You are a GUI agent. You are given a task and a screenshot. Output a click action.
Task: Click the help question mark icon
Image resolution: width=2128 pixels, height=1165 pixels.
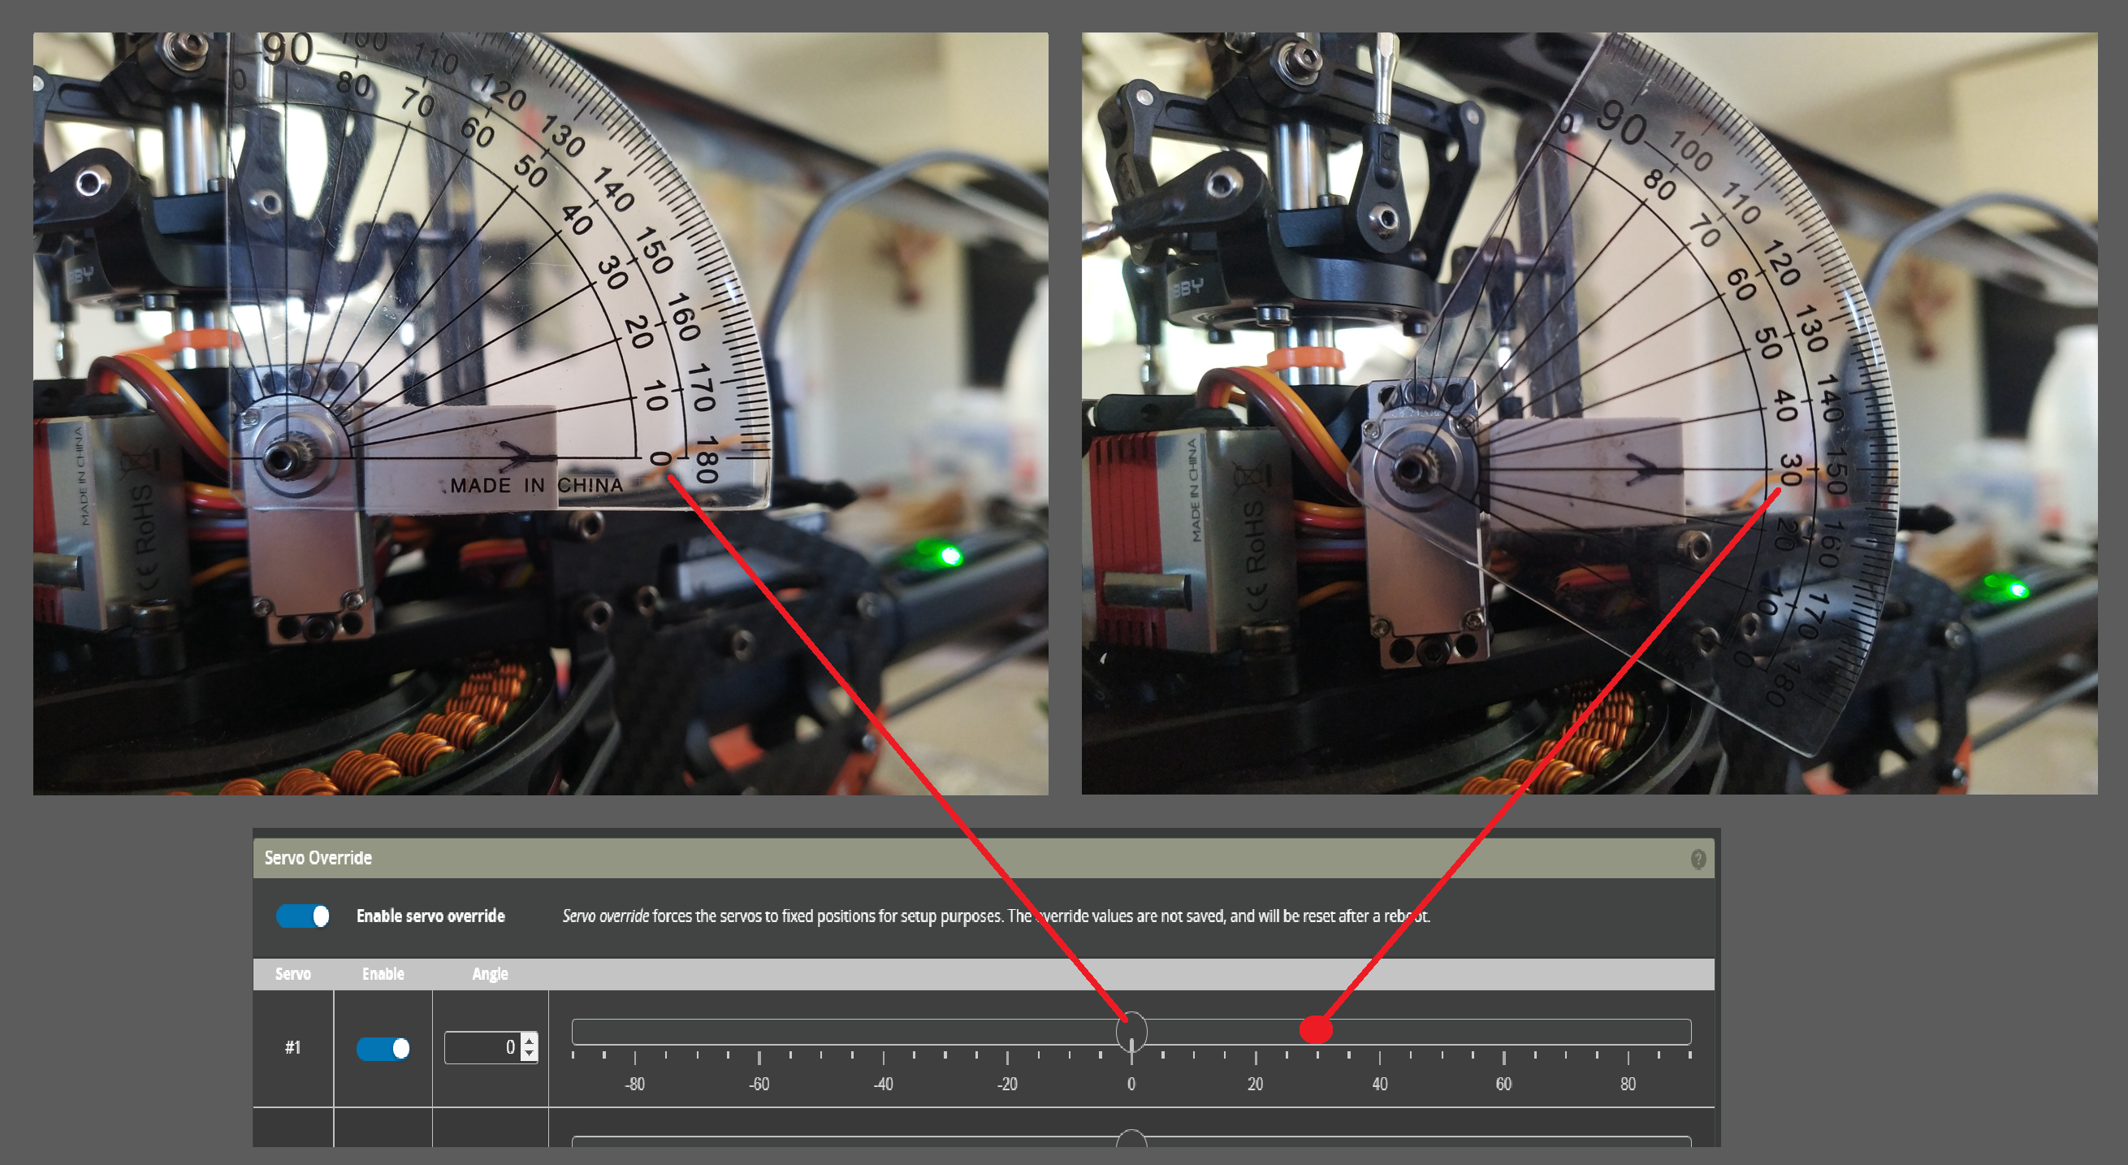click(1698, 860)
